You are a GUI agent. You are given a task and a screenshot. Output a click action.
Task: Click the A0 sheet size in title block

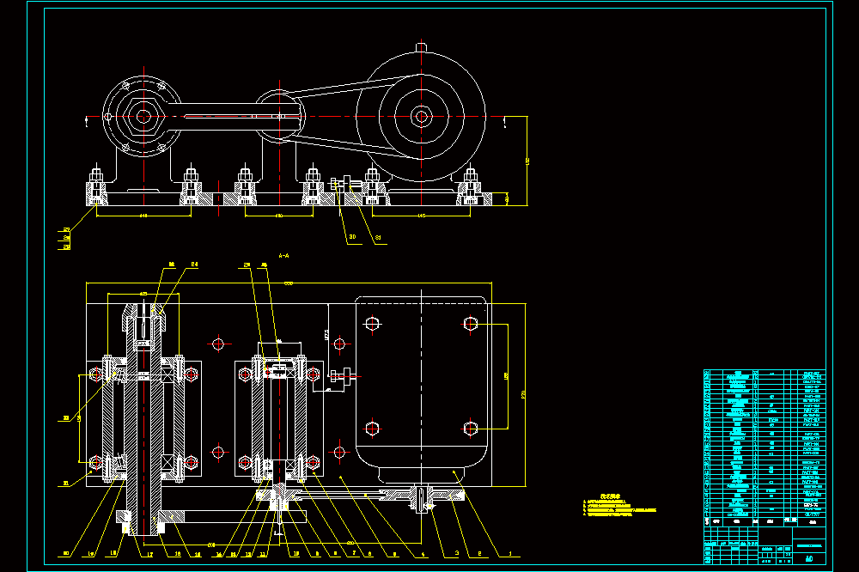pos(809,559)
